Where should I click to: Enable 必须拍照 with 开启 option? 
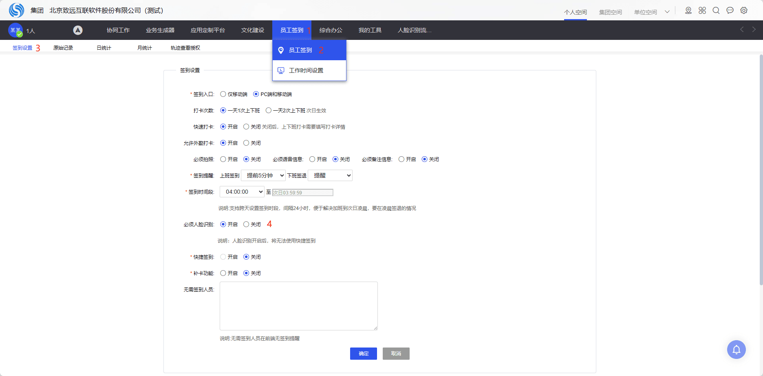(x=223, y=159)
